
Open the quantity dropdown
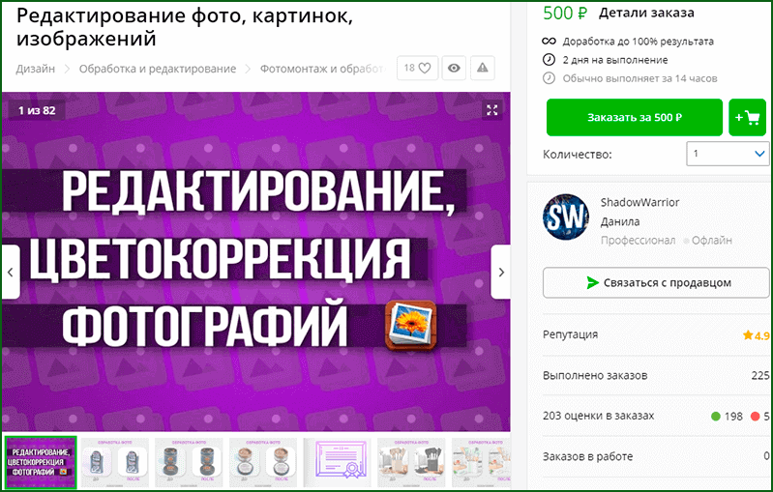click(728, 154)
